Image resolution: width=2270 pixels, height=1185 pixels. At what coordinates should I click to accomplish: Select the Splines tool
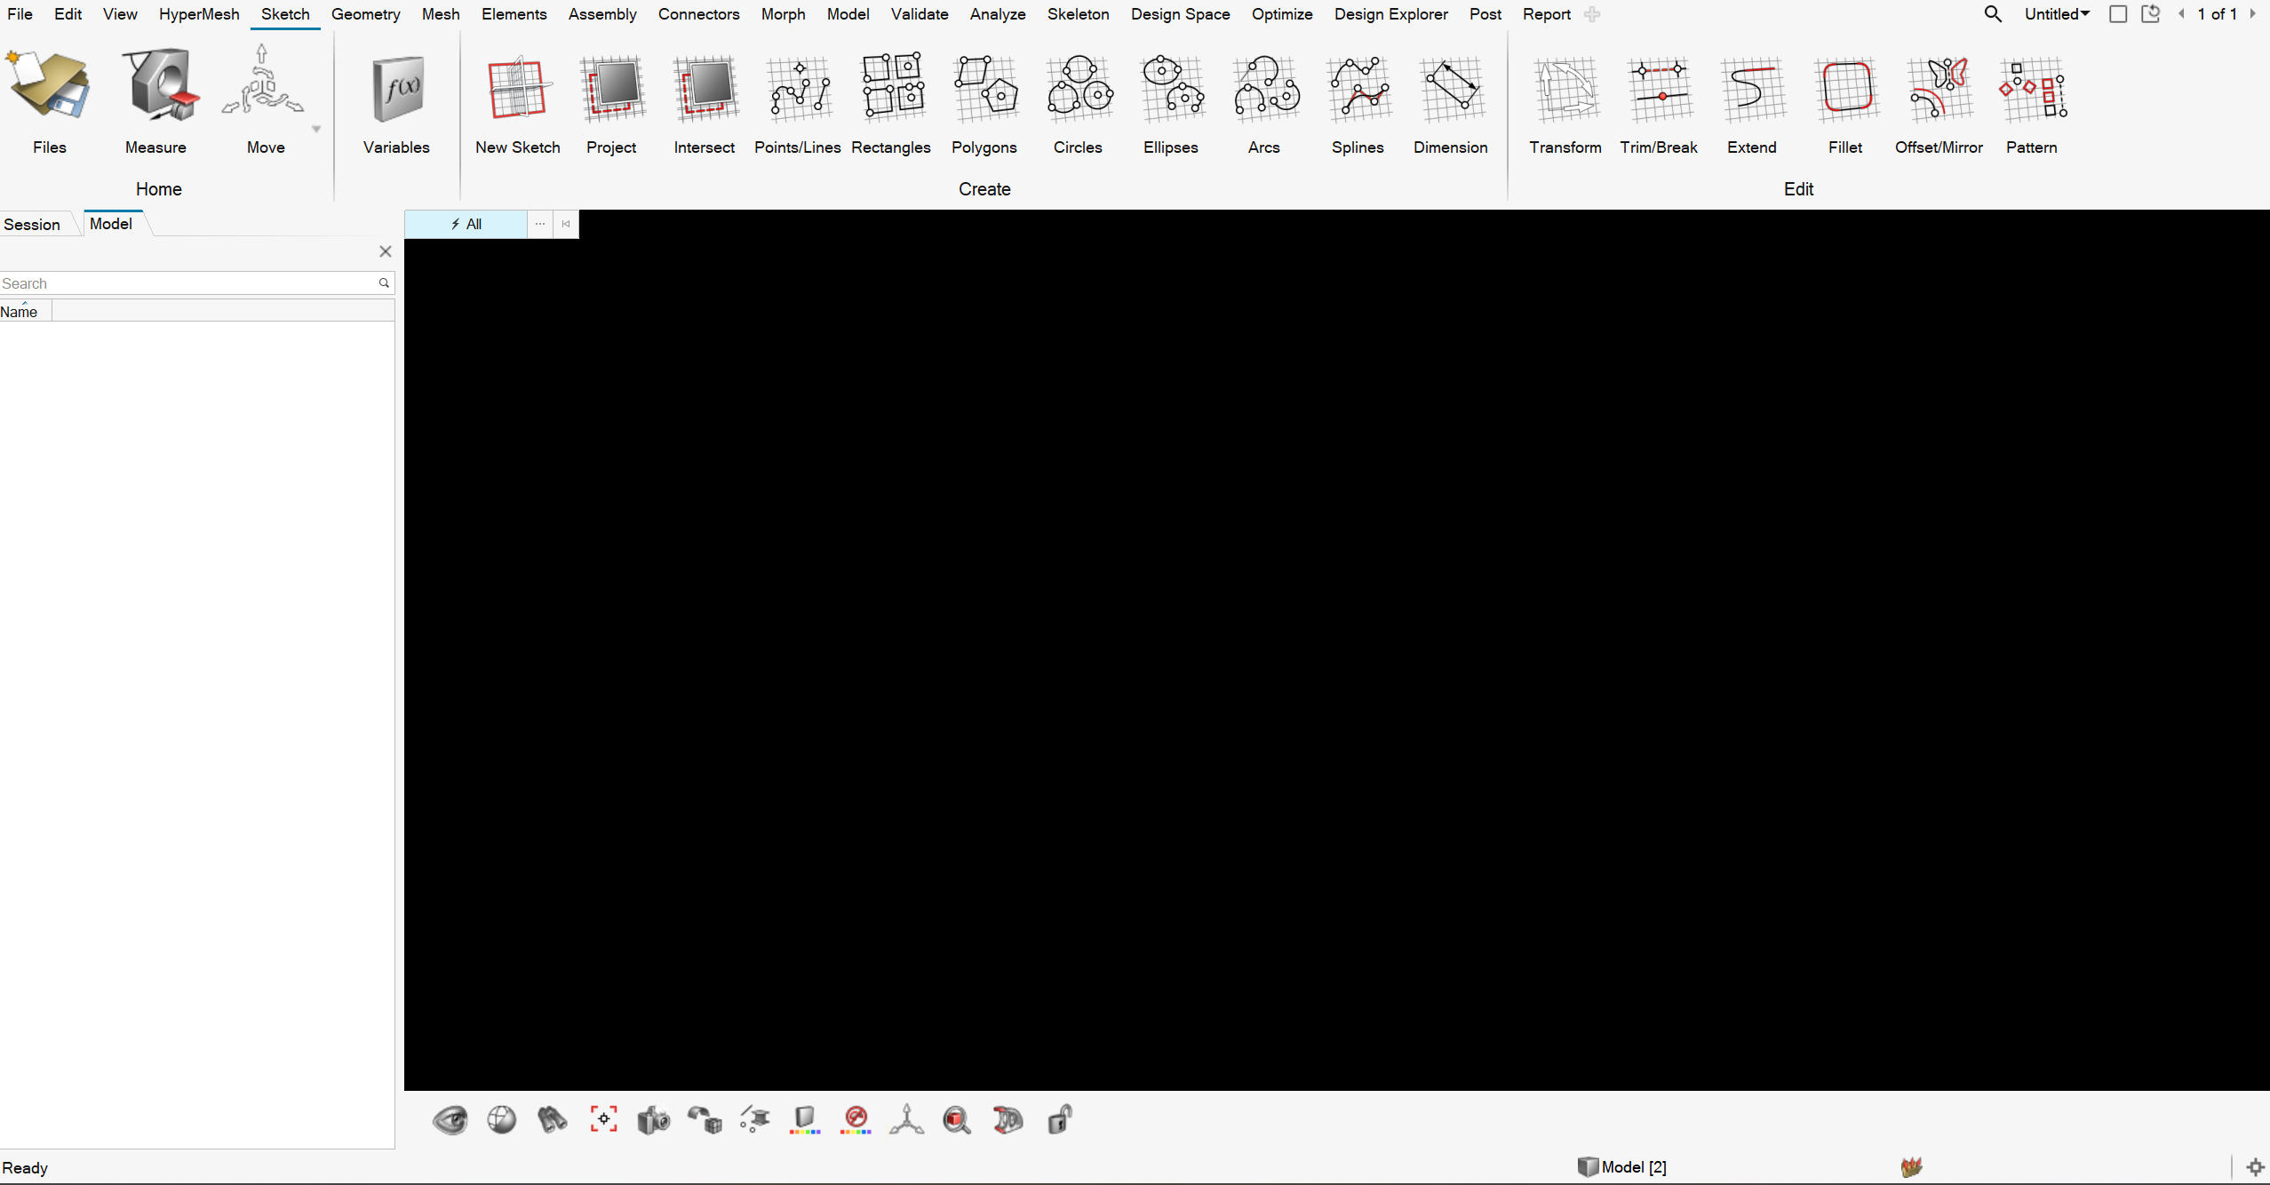(1358, 102)
